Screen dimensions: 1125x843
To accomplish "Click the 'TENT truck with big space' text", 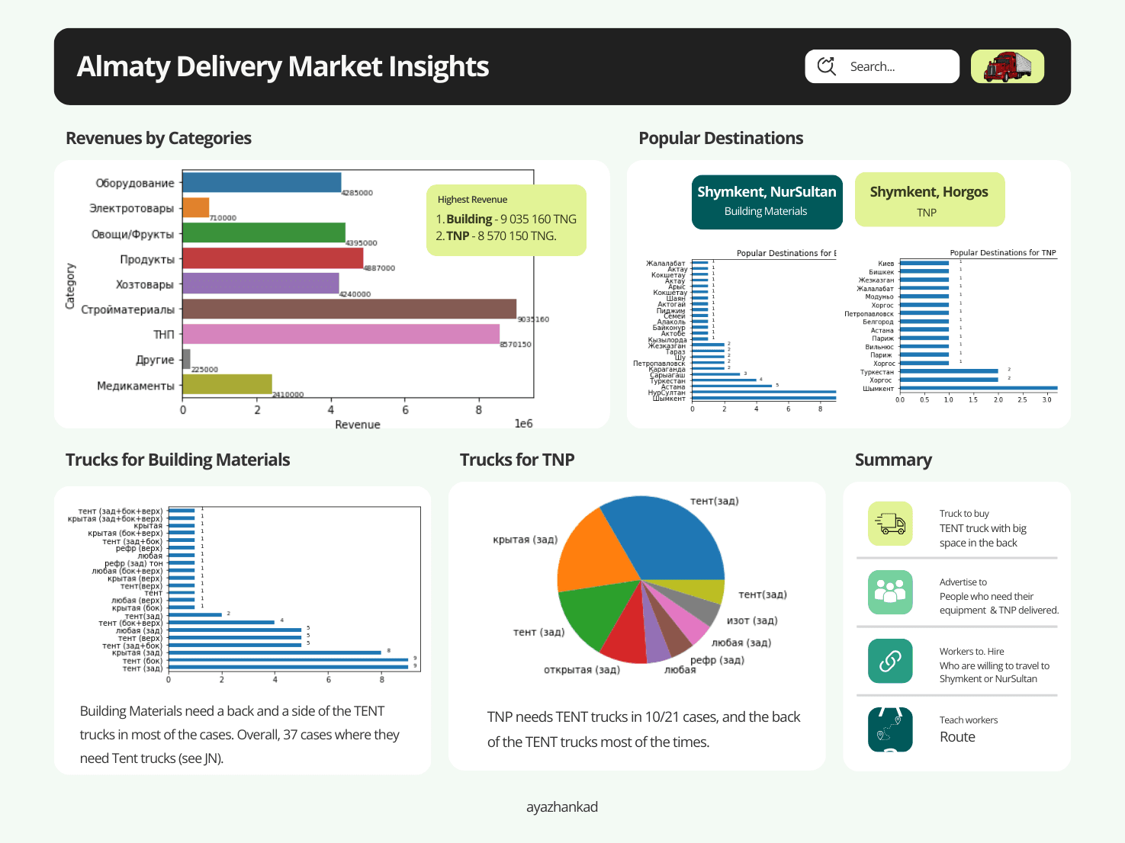I will pos(983,536).
